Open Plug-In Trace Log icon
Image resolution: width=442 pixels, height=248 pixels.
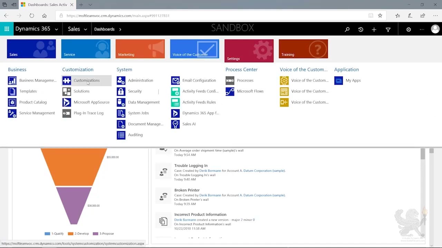(x=67, y=113)
